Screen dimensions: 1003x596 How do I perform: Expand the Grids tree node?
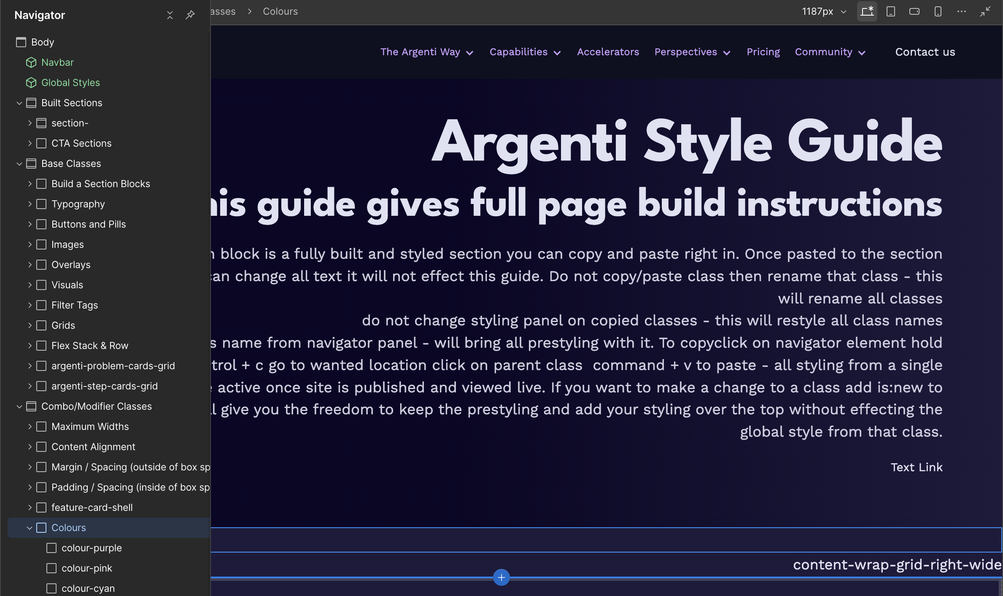[30, 325]
